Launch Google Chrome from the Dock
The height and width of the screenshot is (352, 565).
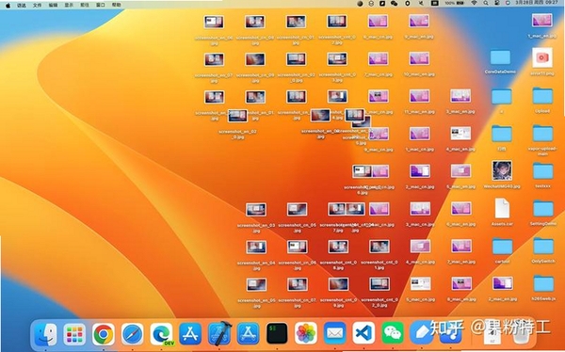click(x=104, y=334)
